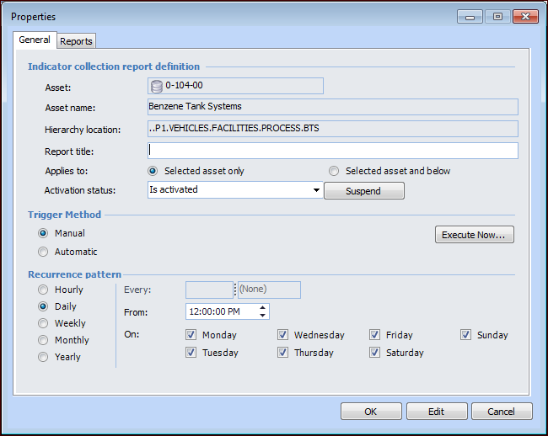Select the General tab

coord(35,40)
